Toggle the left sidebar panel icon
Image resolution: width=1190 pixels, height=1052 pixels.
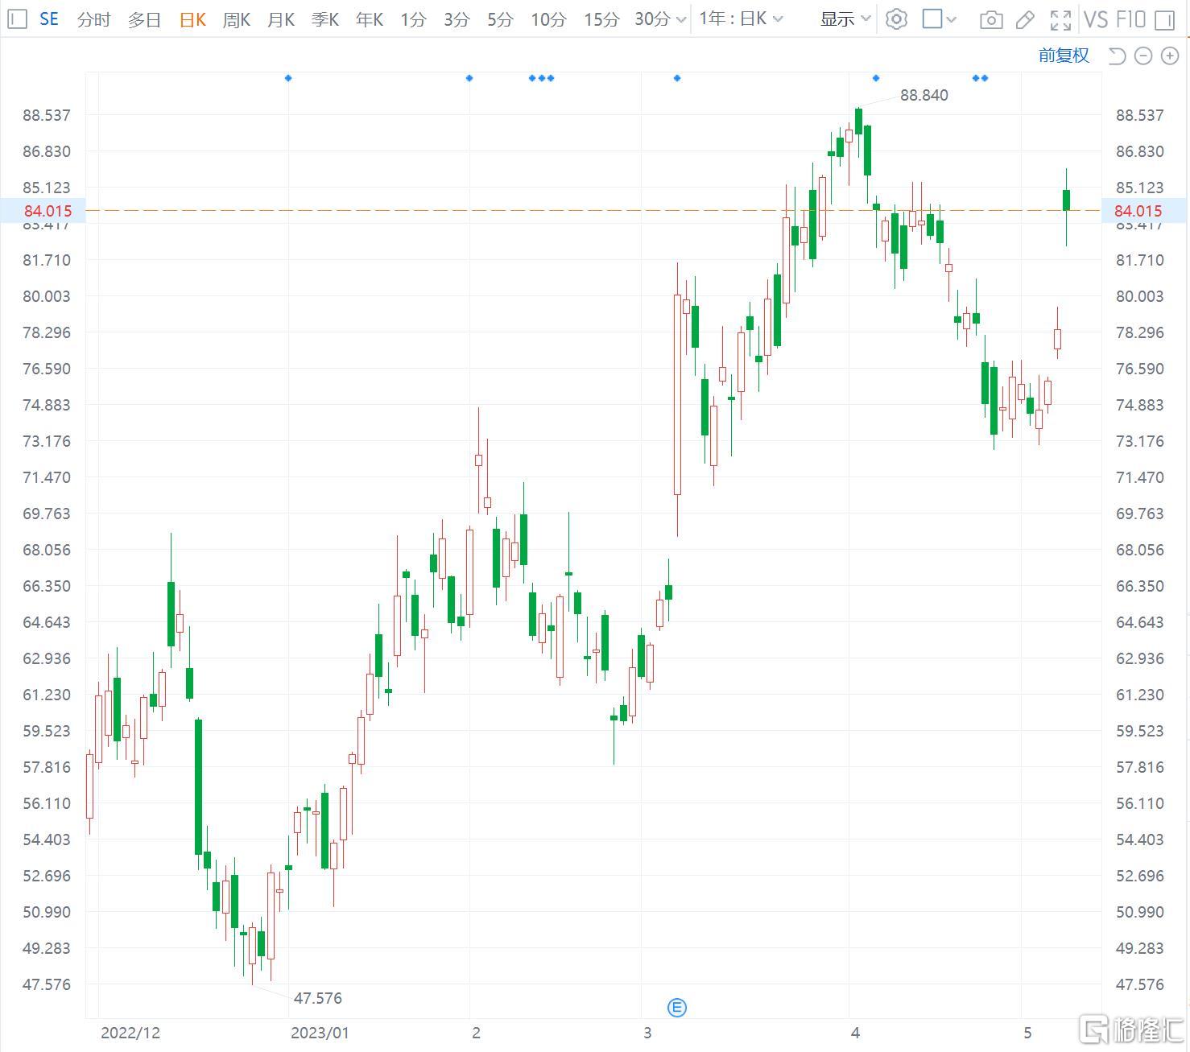click(18, 19)
